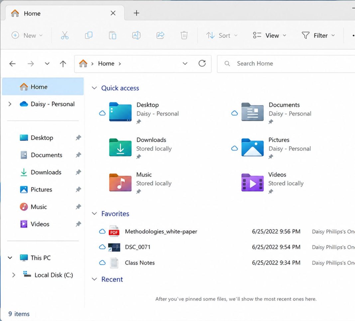Unpin Documents using its sidebar pin icon
Viewport: 355px width, 321px height.
(78, 155)
